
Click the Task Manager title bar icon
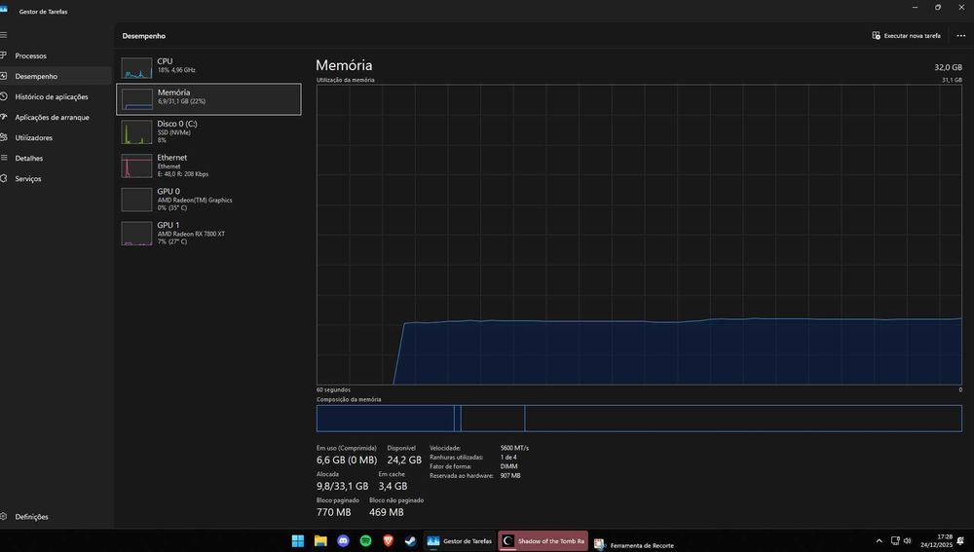(x=4, y=10)
